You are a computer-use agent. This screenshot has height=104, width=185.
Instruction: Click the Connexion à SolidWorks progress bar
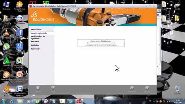click(x=101, y=43)
